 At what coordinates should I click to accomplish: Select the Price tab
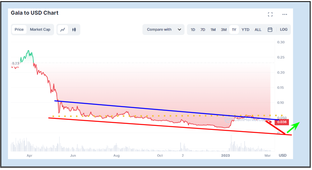[x=19, y=29]
